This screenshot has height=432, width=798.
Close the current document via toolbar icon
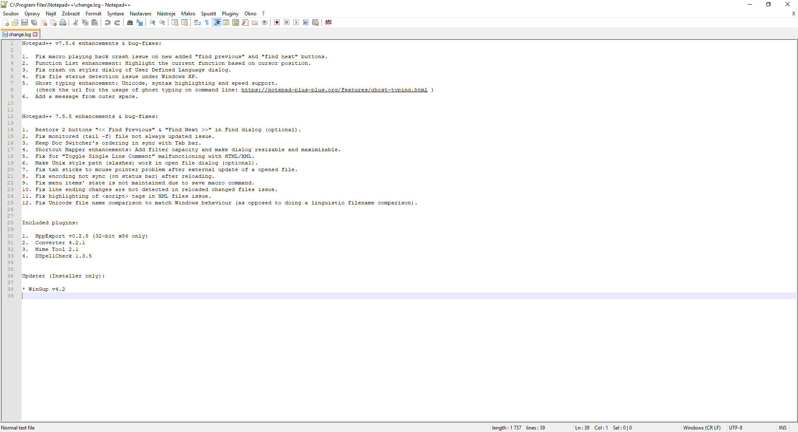pos(44,22)
